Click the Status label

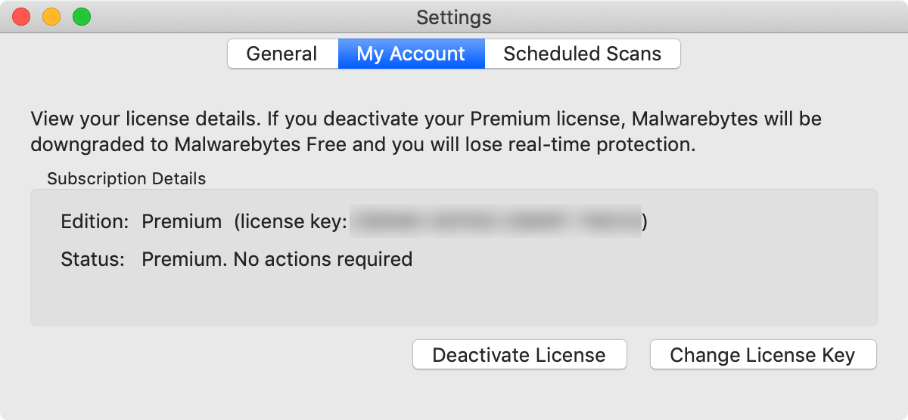tap(92, 259)
